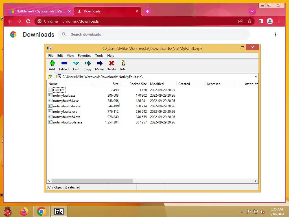The height and width of the screenshot is (217, 289).
Task: Open the Favorites menu
Action: pyautogui.click(x=84, y=56)
